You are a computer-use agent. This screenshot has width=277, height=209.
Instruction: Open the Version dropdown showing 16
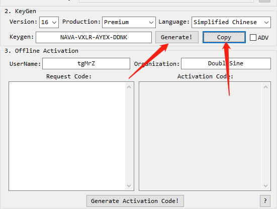[x=49, y=22]
